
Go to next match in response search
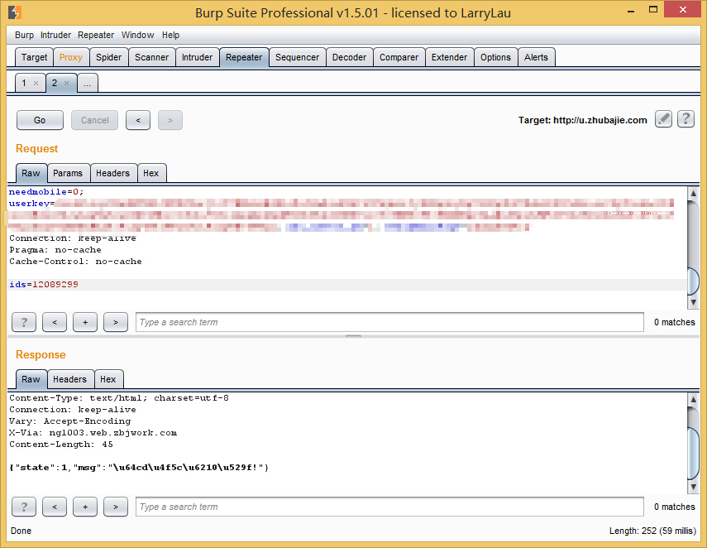[x=116, y=507]
